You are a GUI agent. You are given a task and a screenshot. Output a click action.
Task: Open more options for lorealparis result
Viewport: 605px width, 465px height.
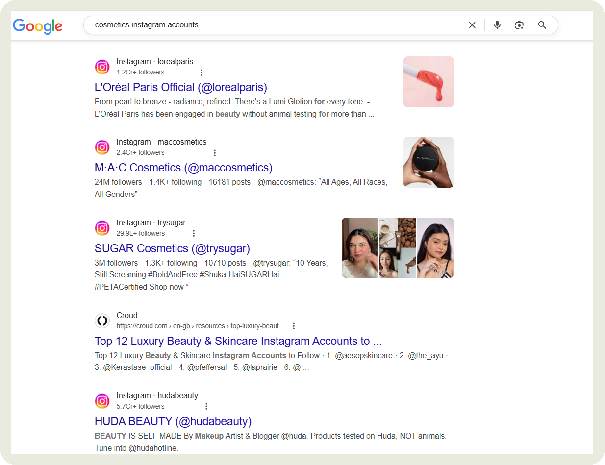tap(202, 73)
